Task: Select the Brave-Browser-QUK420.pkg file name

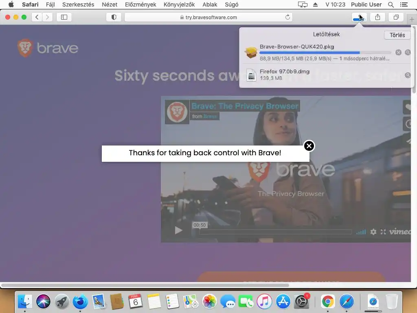Action: (297, 46)
